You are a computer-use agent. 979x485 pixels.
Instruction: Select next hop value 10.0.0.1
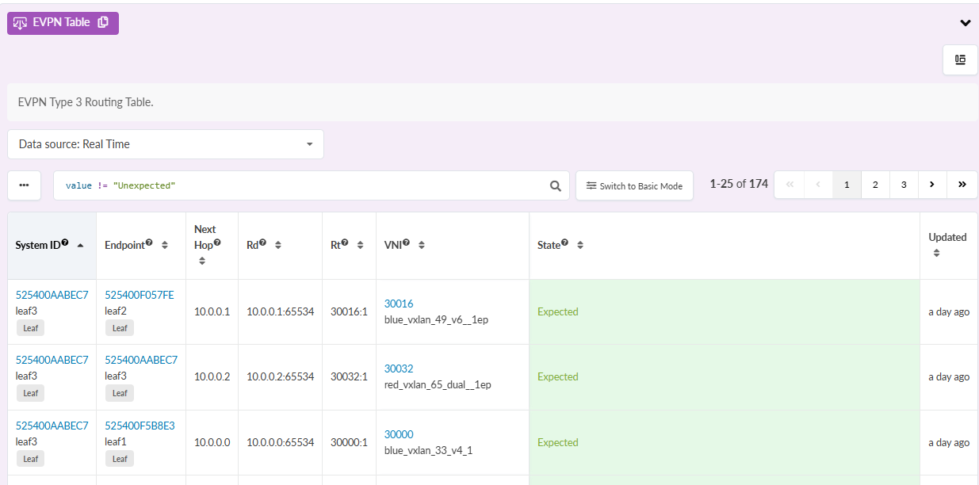click(x=212, y=311)
